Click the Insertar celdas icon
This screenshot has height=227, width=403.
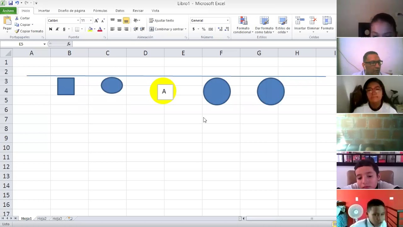pyautogui.click(x=300, y=21)
